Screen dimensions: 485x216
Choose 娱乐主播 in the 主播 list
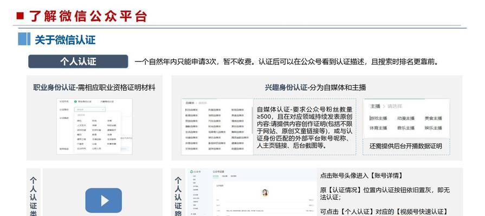click(x=434, y=128)
